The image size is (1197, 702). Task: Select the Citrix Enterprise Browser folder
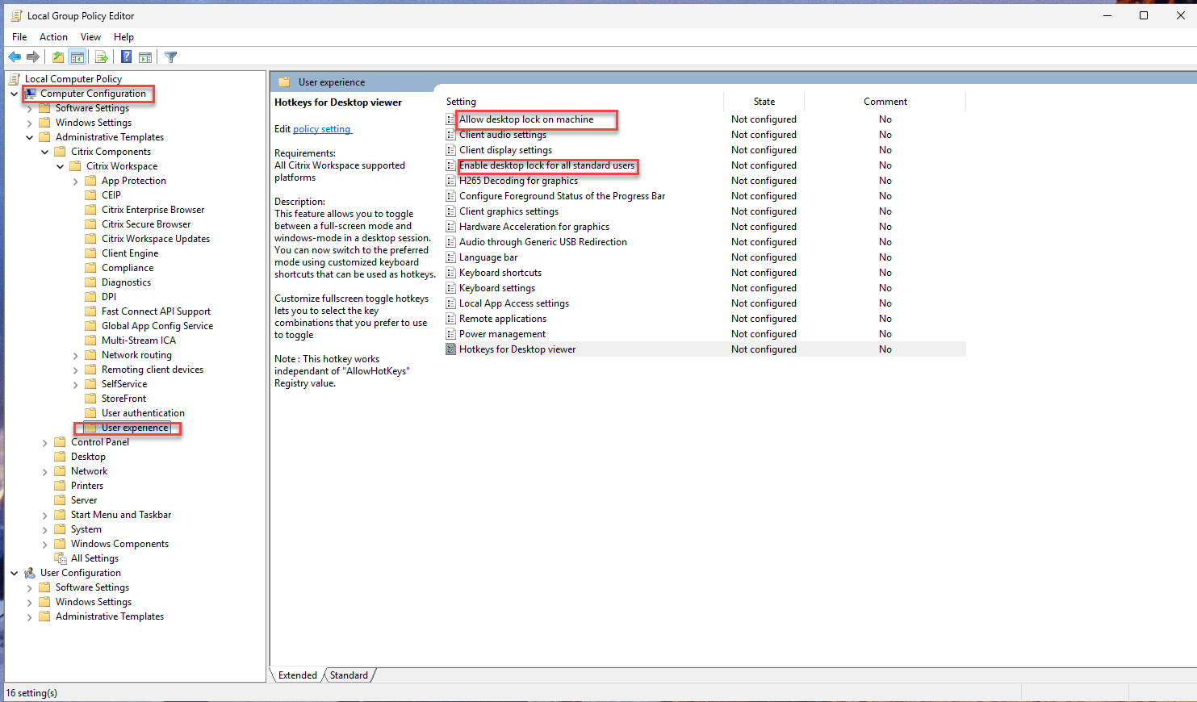153,210
